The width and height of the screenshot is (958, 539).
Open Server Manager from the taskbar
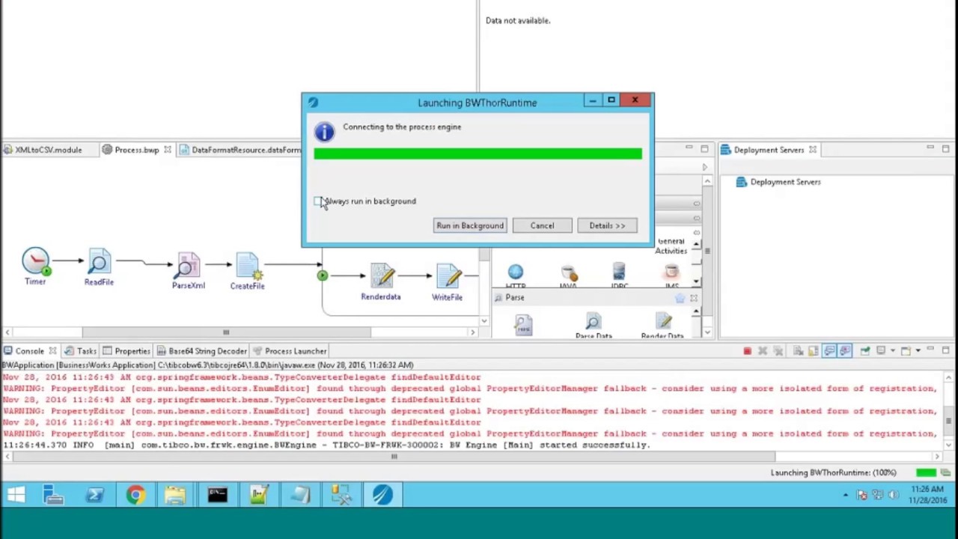[x=54, y=495]
